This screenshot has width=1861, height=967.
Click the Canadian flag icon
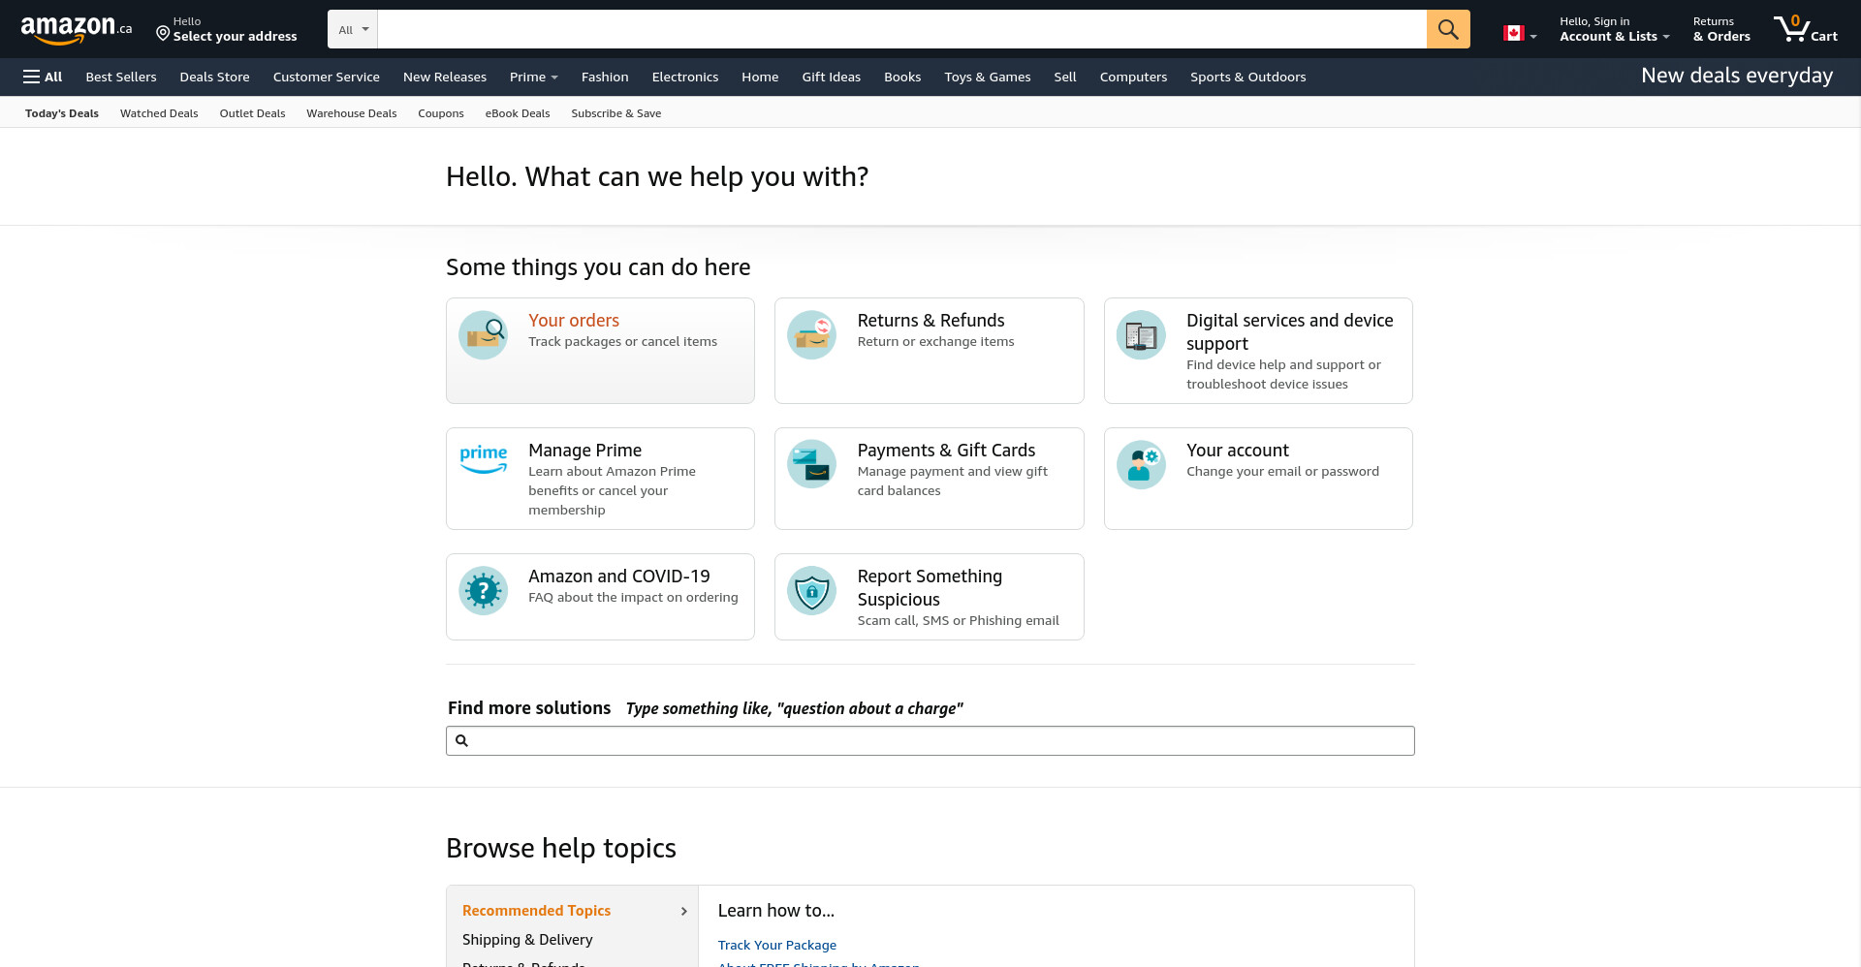coord(1513,33)
